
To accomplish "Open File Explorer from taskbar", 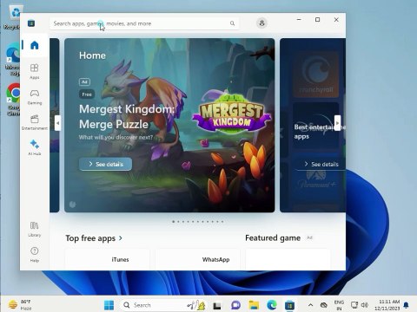I will [254, 305].
